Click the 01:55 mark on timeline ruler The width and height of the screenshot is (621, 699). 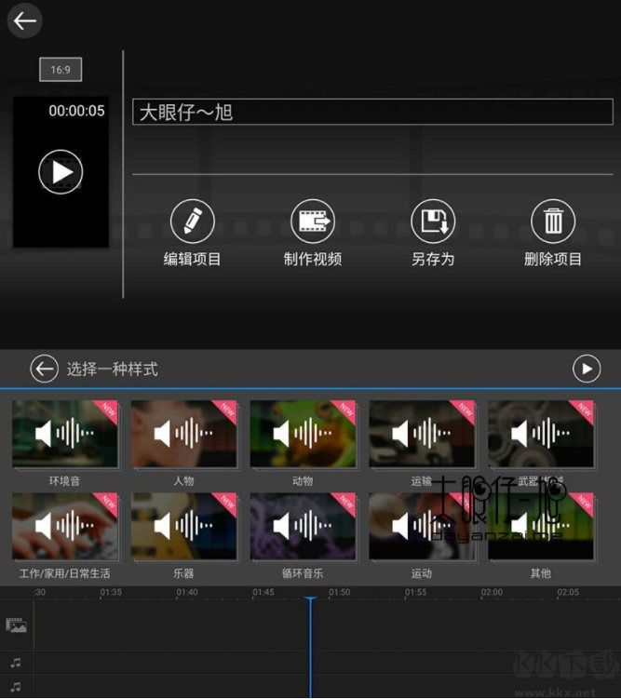point(416,592)
